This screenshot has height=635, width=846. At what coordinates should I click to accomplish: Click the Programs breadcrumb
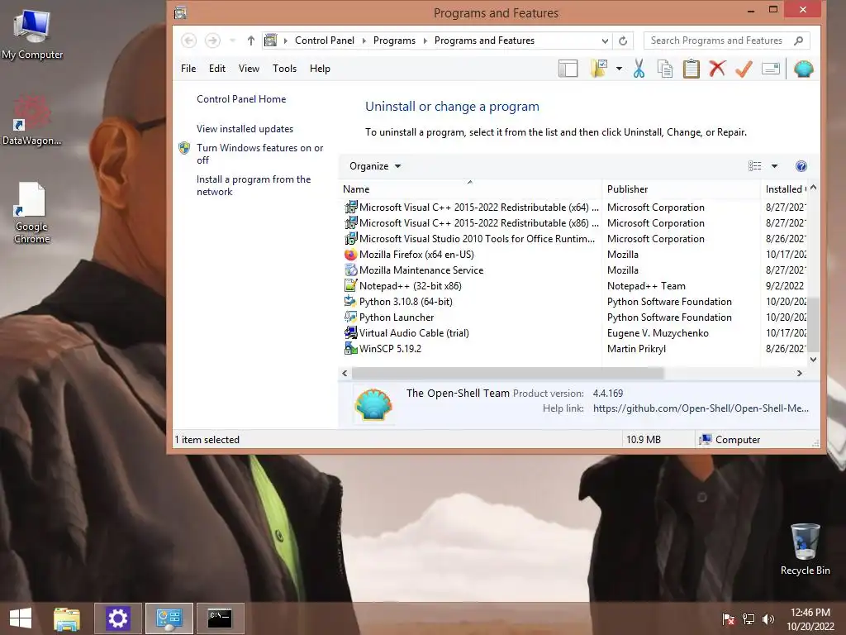click(x=394, y=41)
